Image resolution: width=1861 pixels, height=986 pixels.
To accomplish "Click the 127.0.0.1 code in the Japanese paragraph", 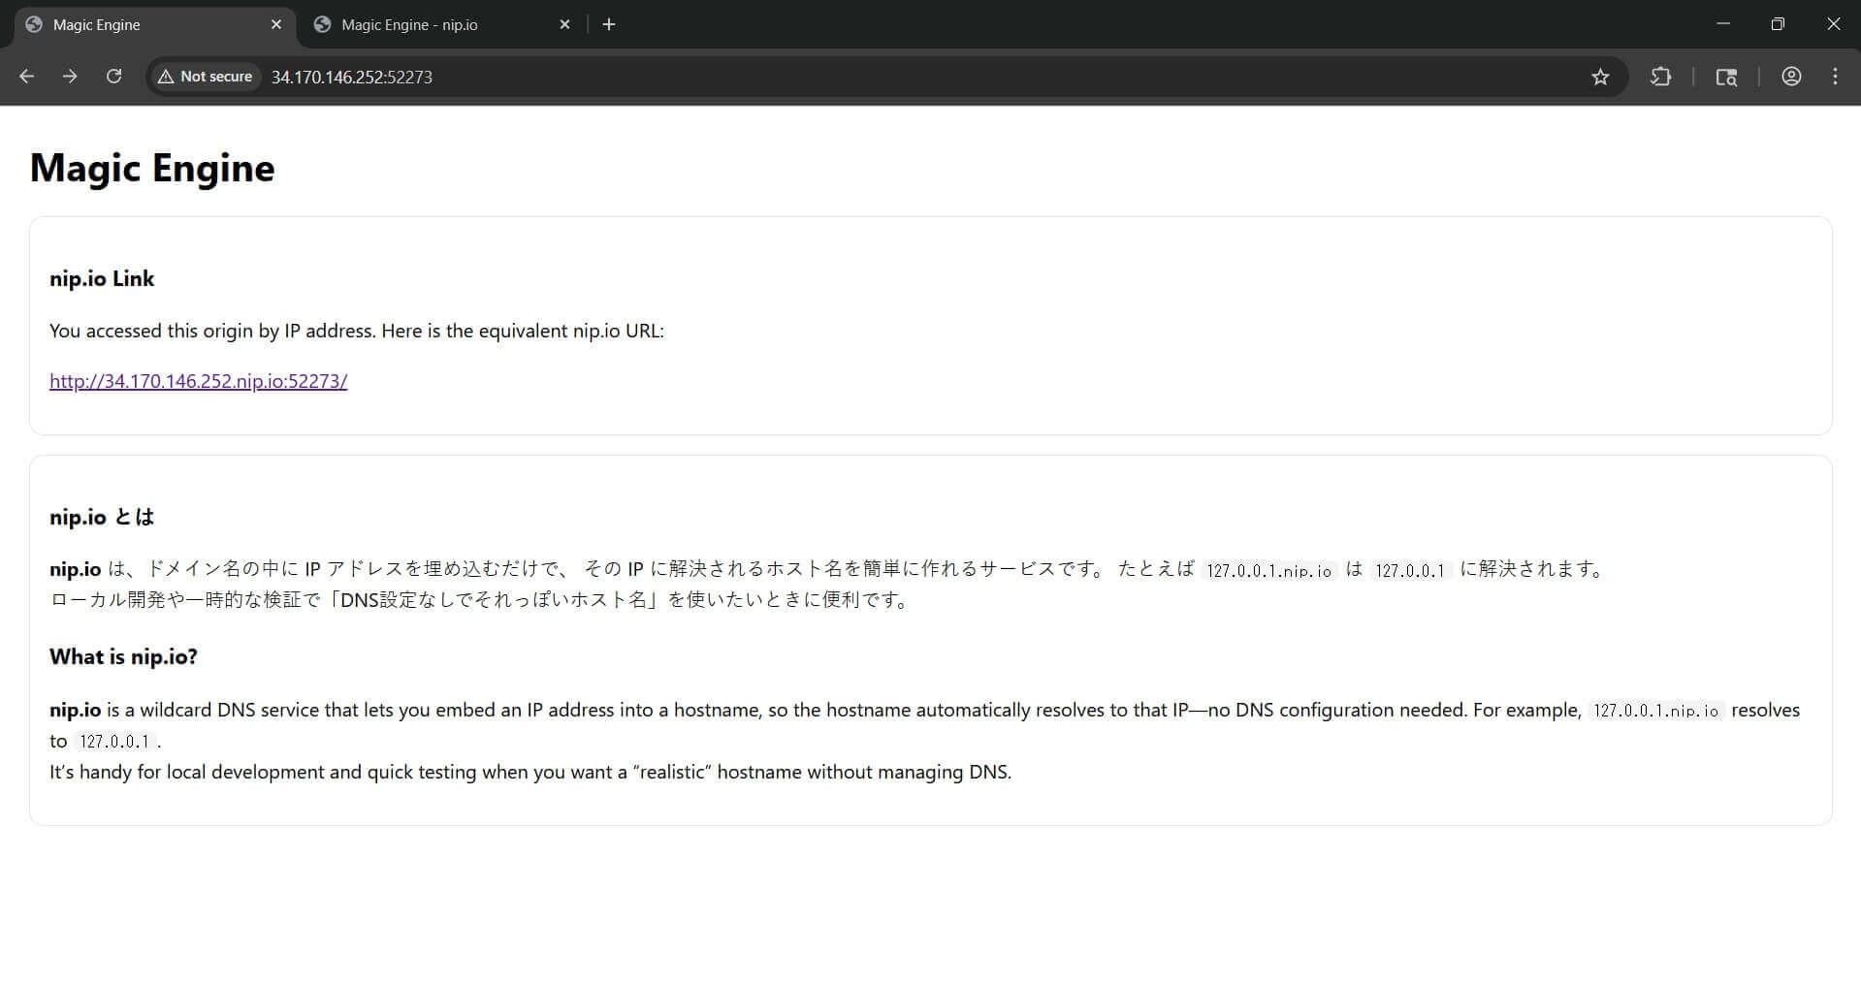I will point(1410,570).
